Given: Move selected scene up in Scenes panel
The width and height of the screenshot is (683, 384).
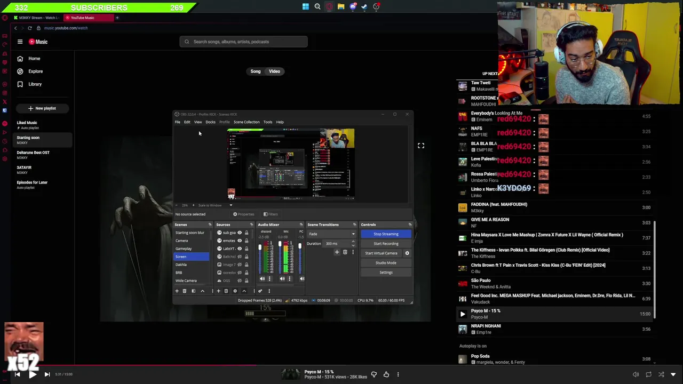Looking at the screenshot, I should tap(202, 291).
